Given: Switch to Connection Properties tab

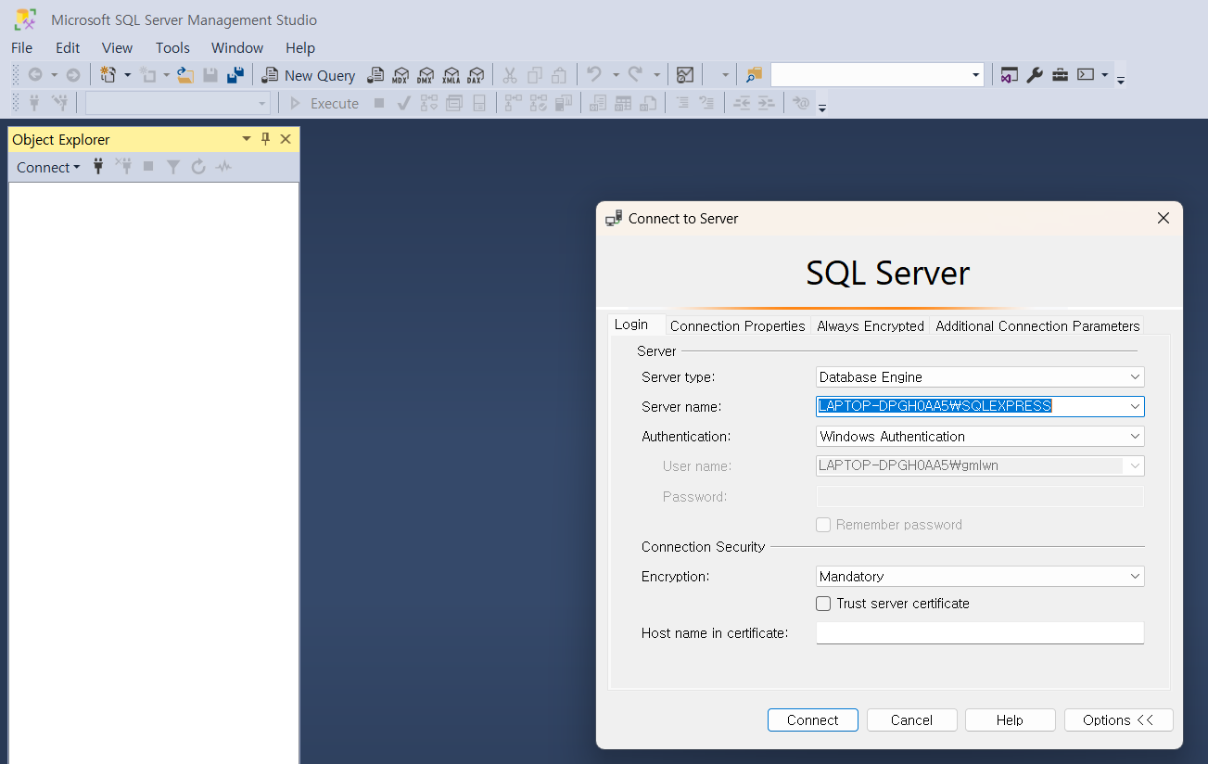Looking at the screenshot, I should tap(738, 325).
